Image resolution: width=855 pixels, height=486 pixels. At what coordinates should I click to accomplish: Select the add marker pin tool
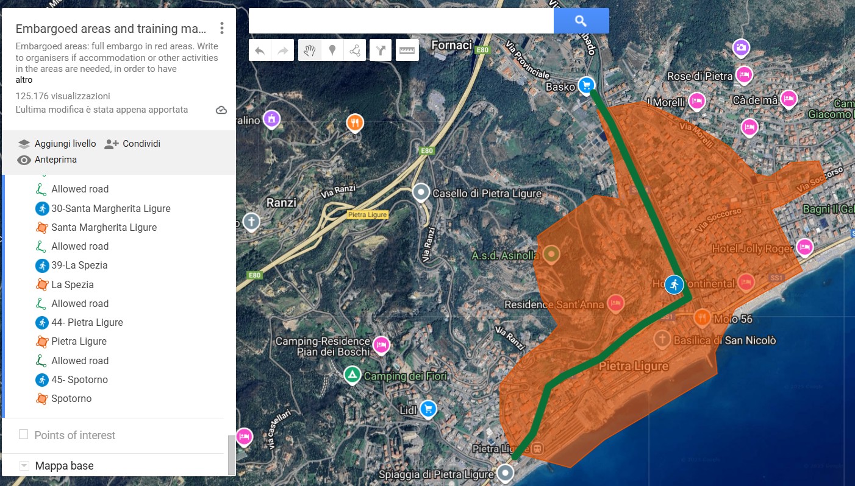pyautogui.click(x=332, y=51)
